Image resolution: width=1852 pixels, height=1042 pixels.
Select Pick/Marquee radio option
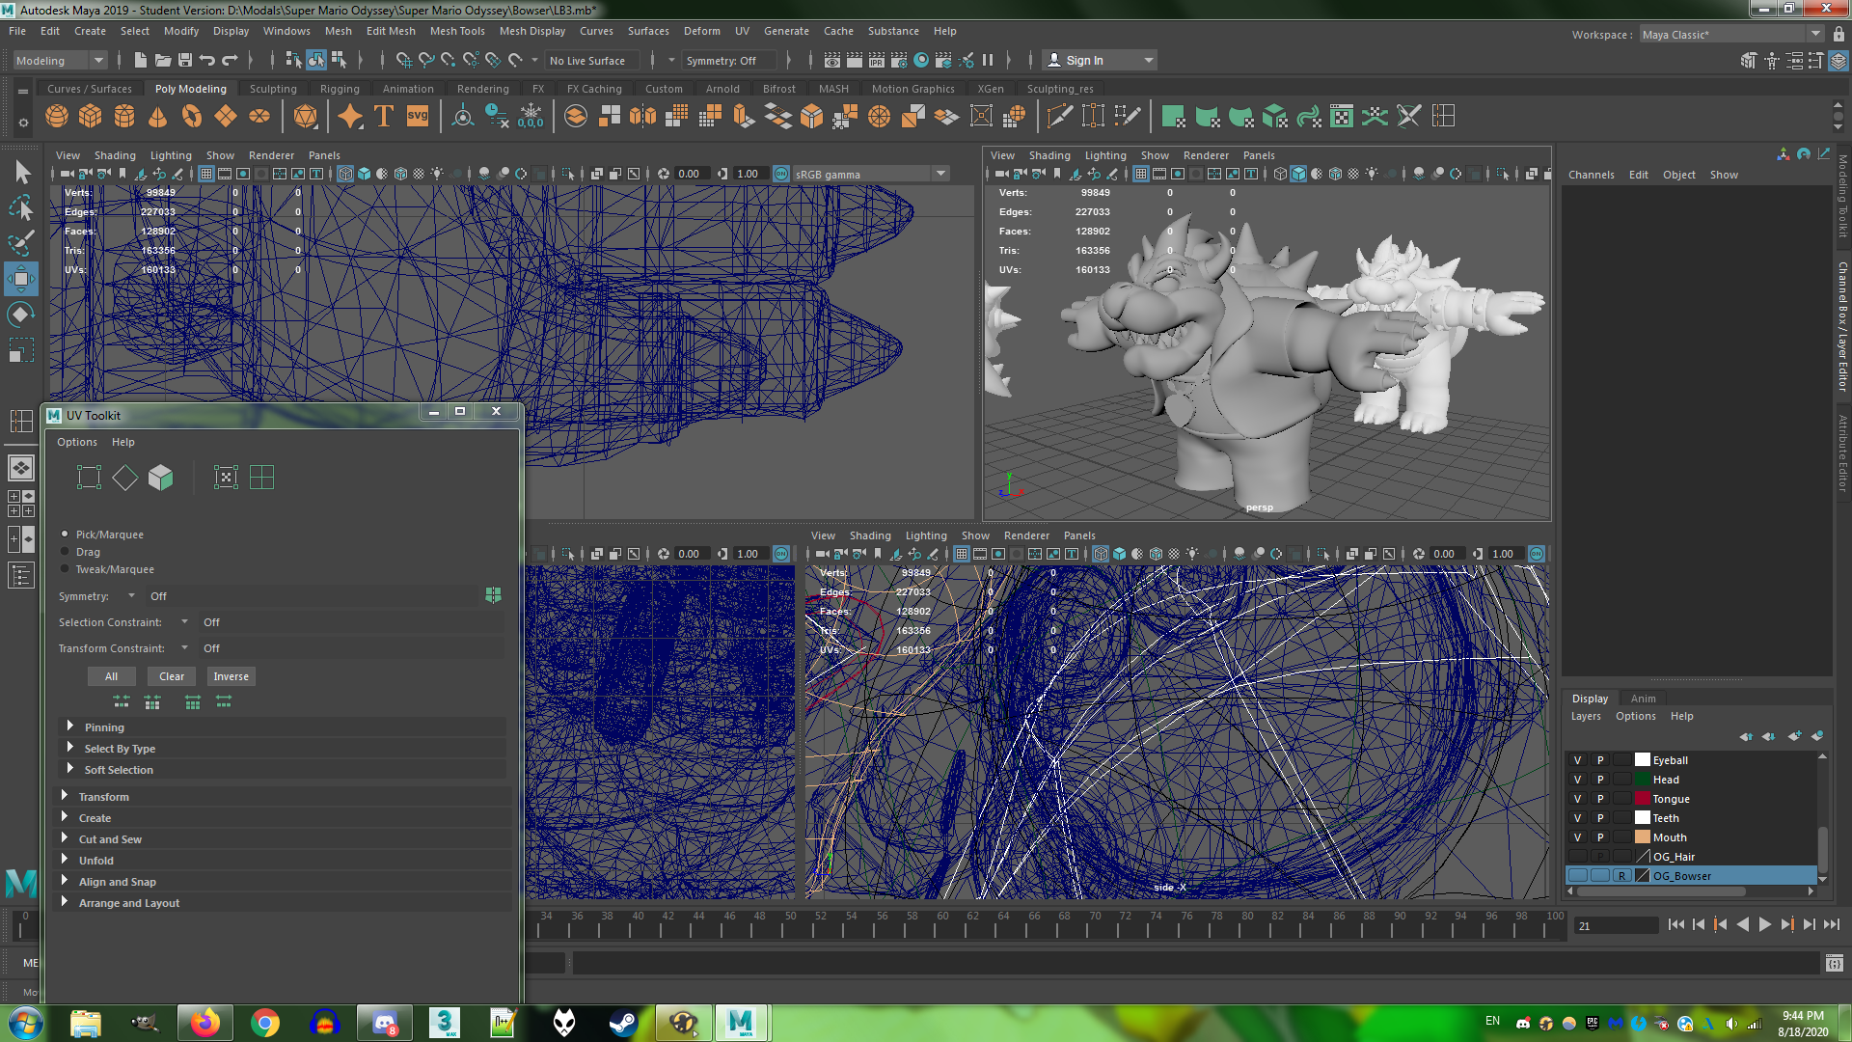click(x=66, y=535)
